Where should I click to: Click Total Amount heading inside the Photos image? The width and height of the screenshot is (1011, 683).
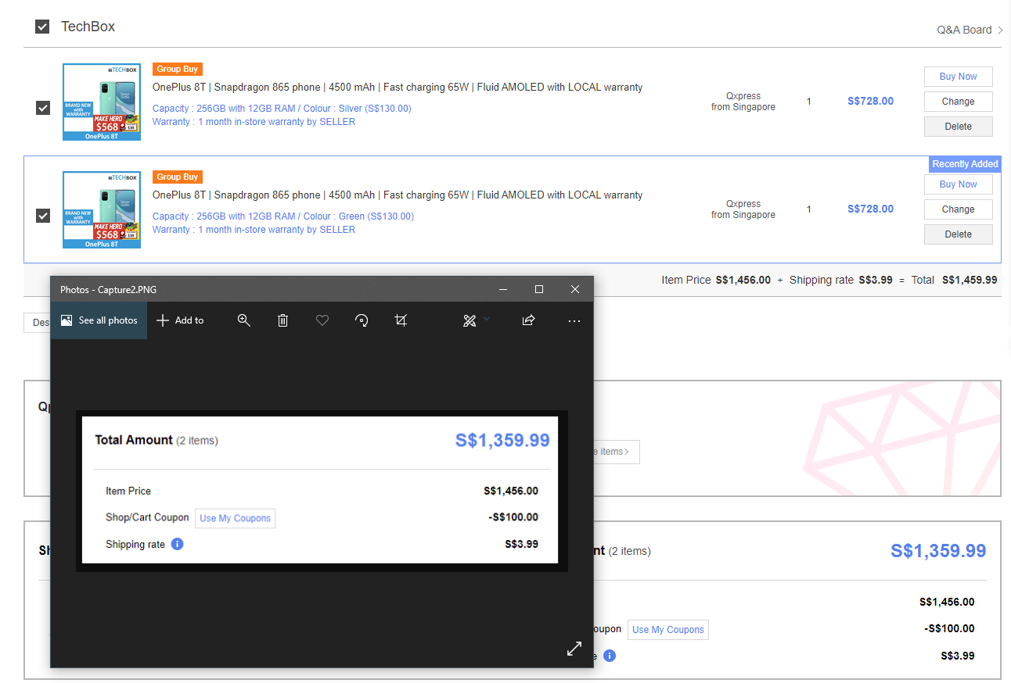[x=134, y=440]
